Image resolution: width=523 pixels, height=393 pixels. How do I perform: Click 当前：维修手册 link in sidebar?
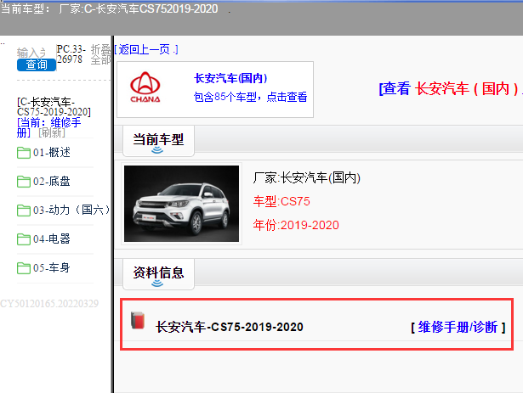click(48, 127)
